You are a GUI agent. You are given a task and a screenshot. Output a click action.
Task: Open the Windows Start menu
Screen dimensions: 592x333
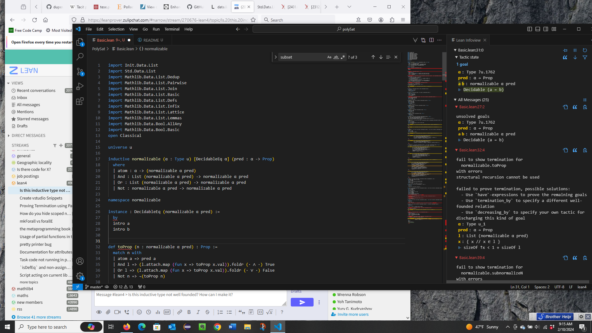click(7, 327)
